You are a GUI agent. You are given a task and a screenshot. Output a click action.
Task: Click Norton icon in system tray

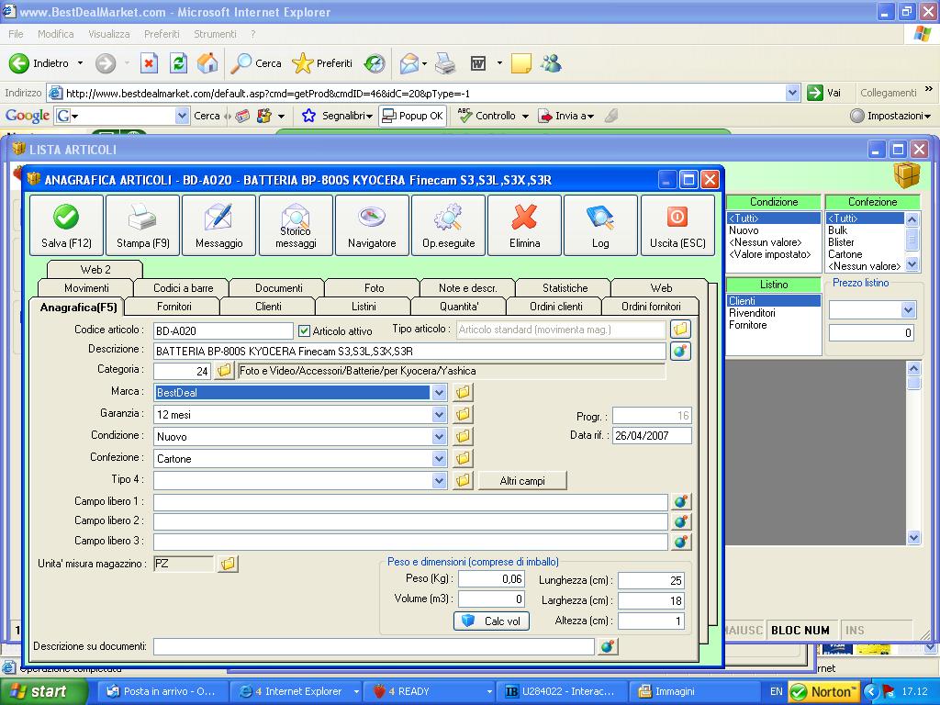point(823,691)
